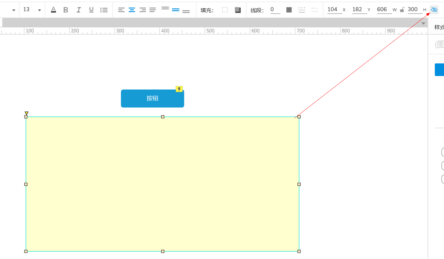
Task: Open the fill color swatch
Action: (x=225, y=10)
